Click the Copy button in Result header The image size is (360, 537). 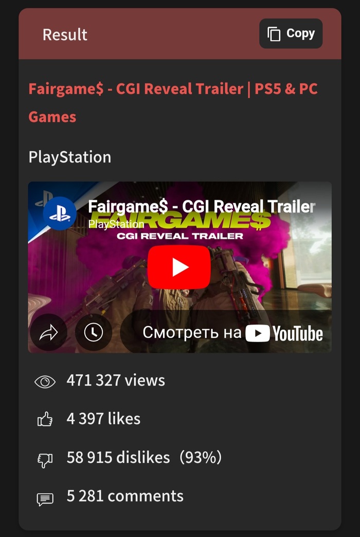[x=291, y=33]
